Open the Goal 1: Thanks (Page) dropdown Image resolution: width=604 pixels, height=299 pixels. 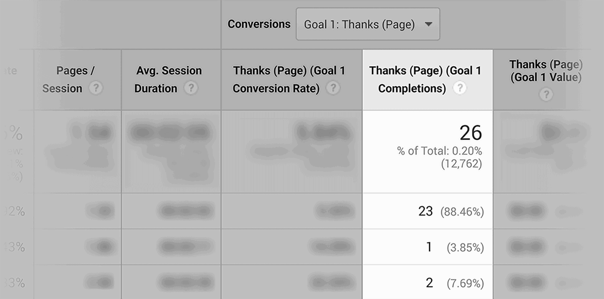pyautogui.click(x=368, y=24)
